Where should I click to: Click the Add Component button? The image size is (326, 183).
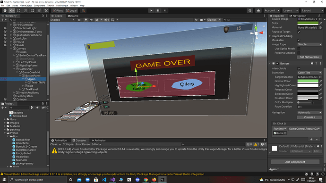point(295,162)
